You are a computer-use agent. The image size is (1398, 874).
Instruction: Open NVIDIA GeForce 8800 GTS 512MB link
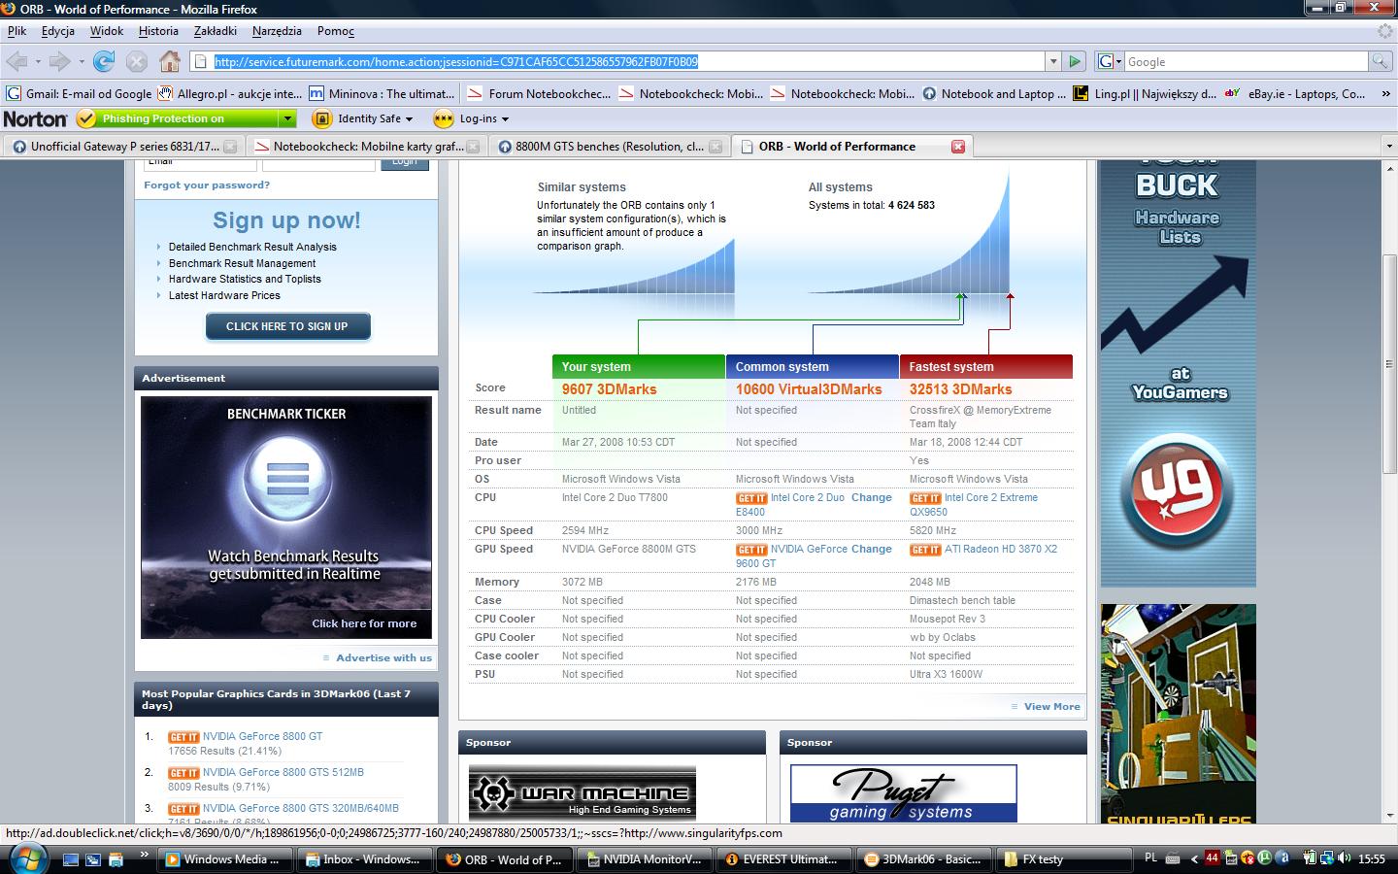click(x=283, y=772)
